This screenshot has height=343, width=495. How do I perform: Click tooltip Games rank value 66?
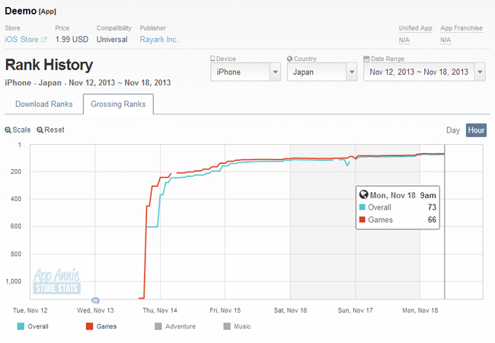point(432,220)
